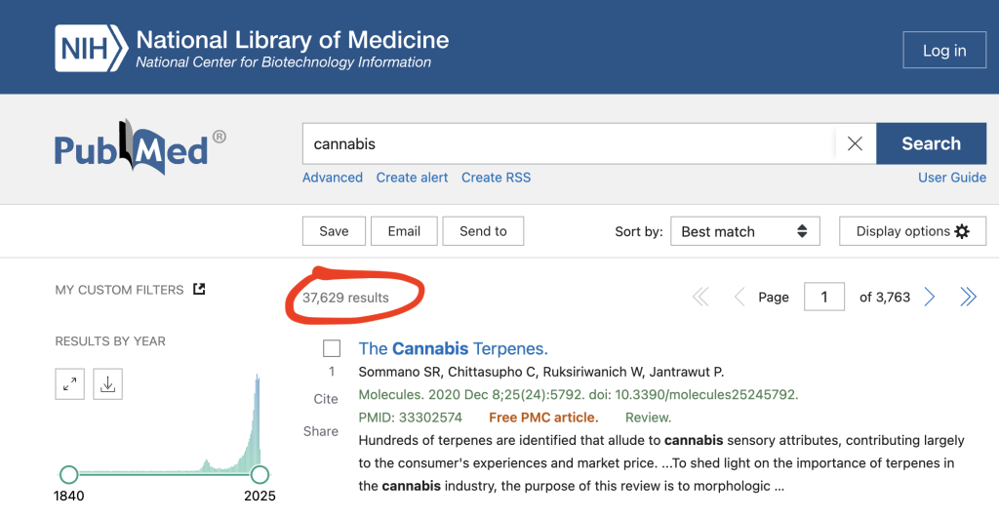Click the NIH National Library of Medicine logo
Image resolution: width=999 pixels, height=519 pixels.
point(253,50)
